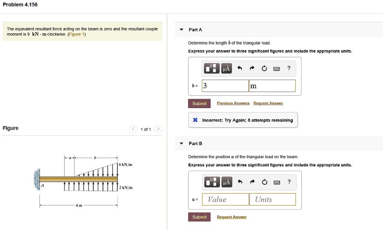Open keyboard shortcuts in Part B toolbar
The height and width of the screenshot is (230, 383).
click(x=276, y=182)
